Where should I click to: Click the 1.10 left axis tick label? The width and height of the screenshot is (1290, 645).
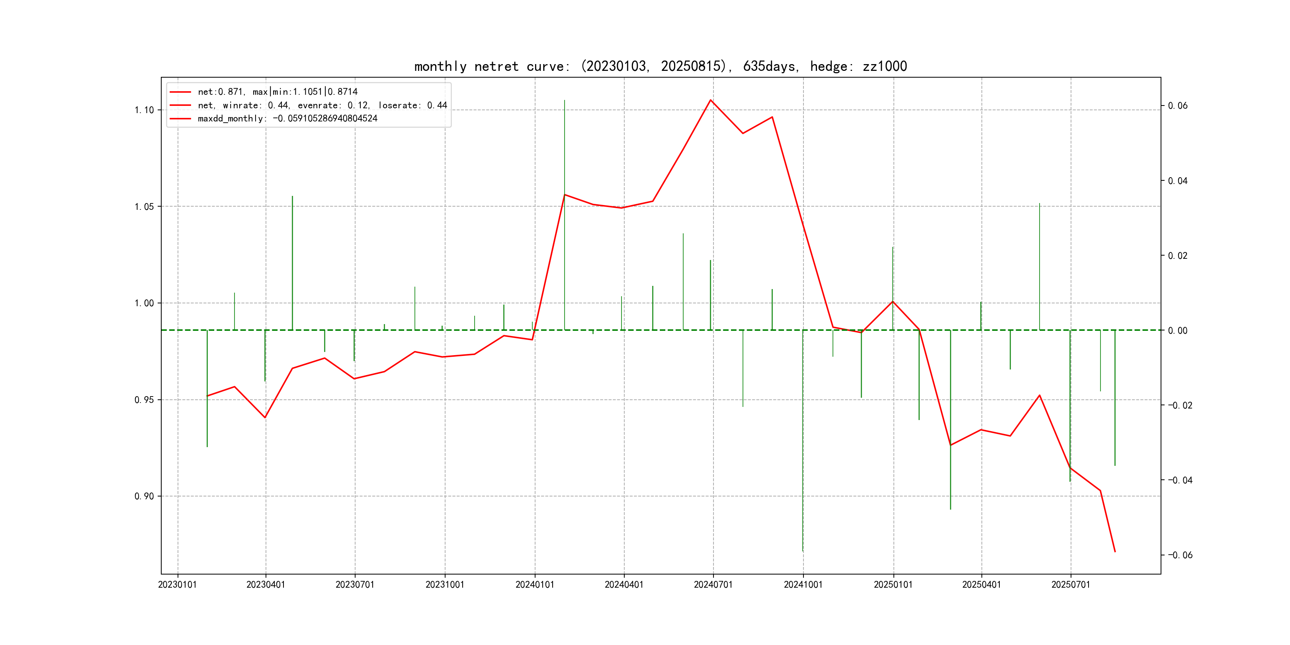pos(144,110)
